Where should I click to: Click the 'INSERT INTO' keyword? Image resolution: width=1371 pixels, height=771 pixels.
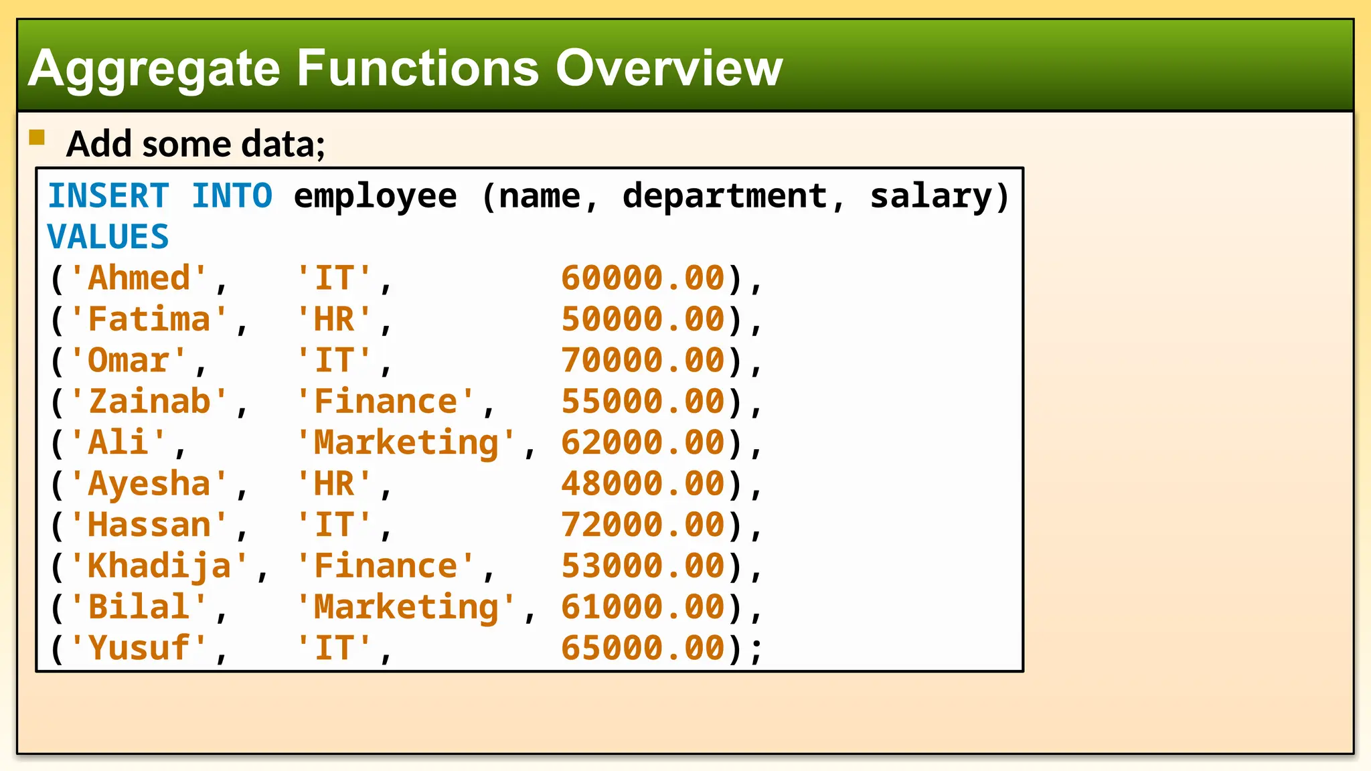(161, 196)
